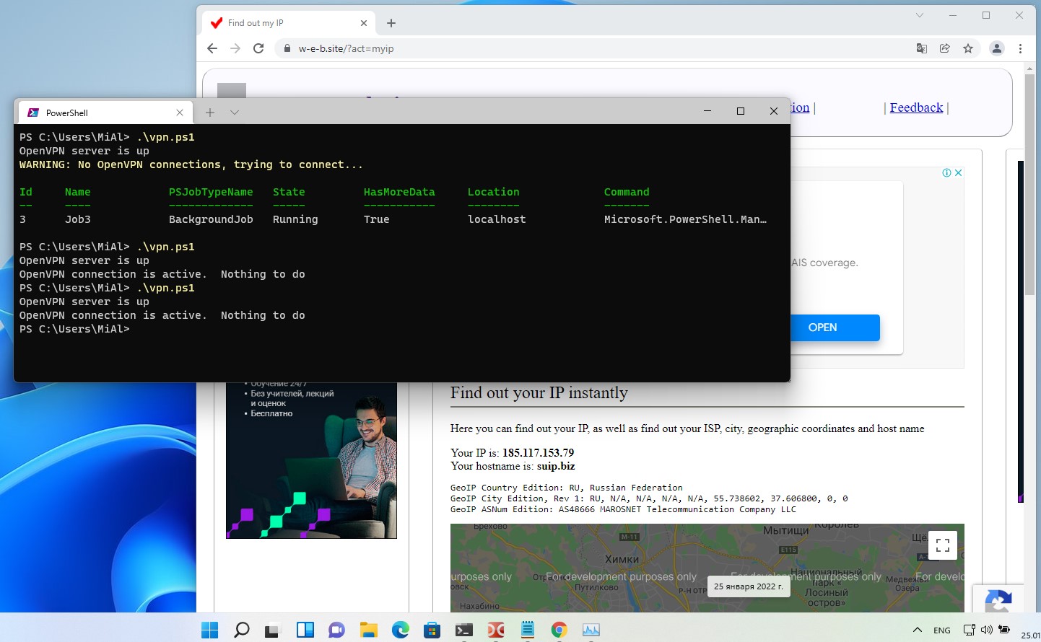Close the ad with the X icon
Screen dimensions: 1041x642
(x=959, y=172)
